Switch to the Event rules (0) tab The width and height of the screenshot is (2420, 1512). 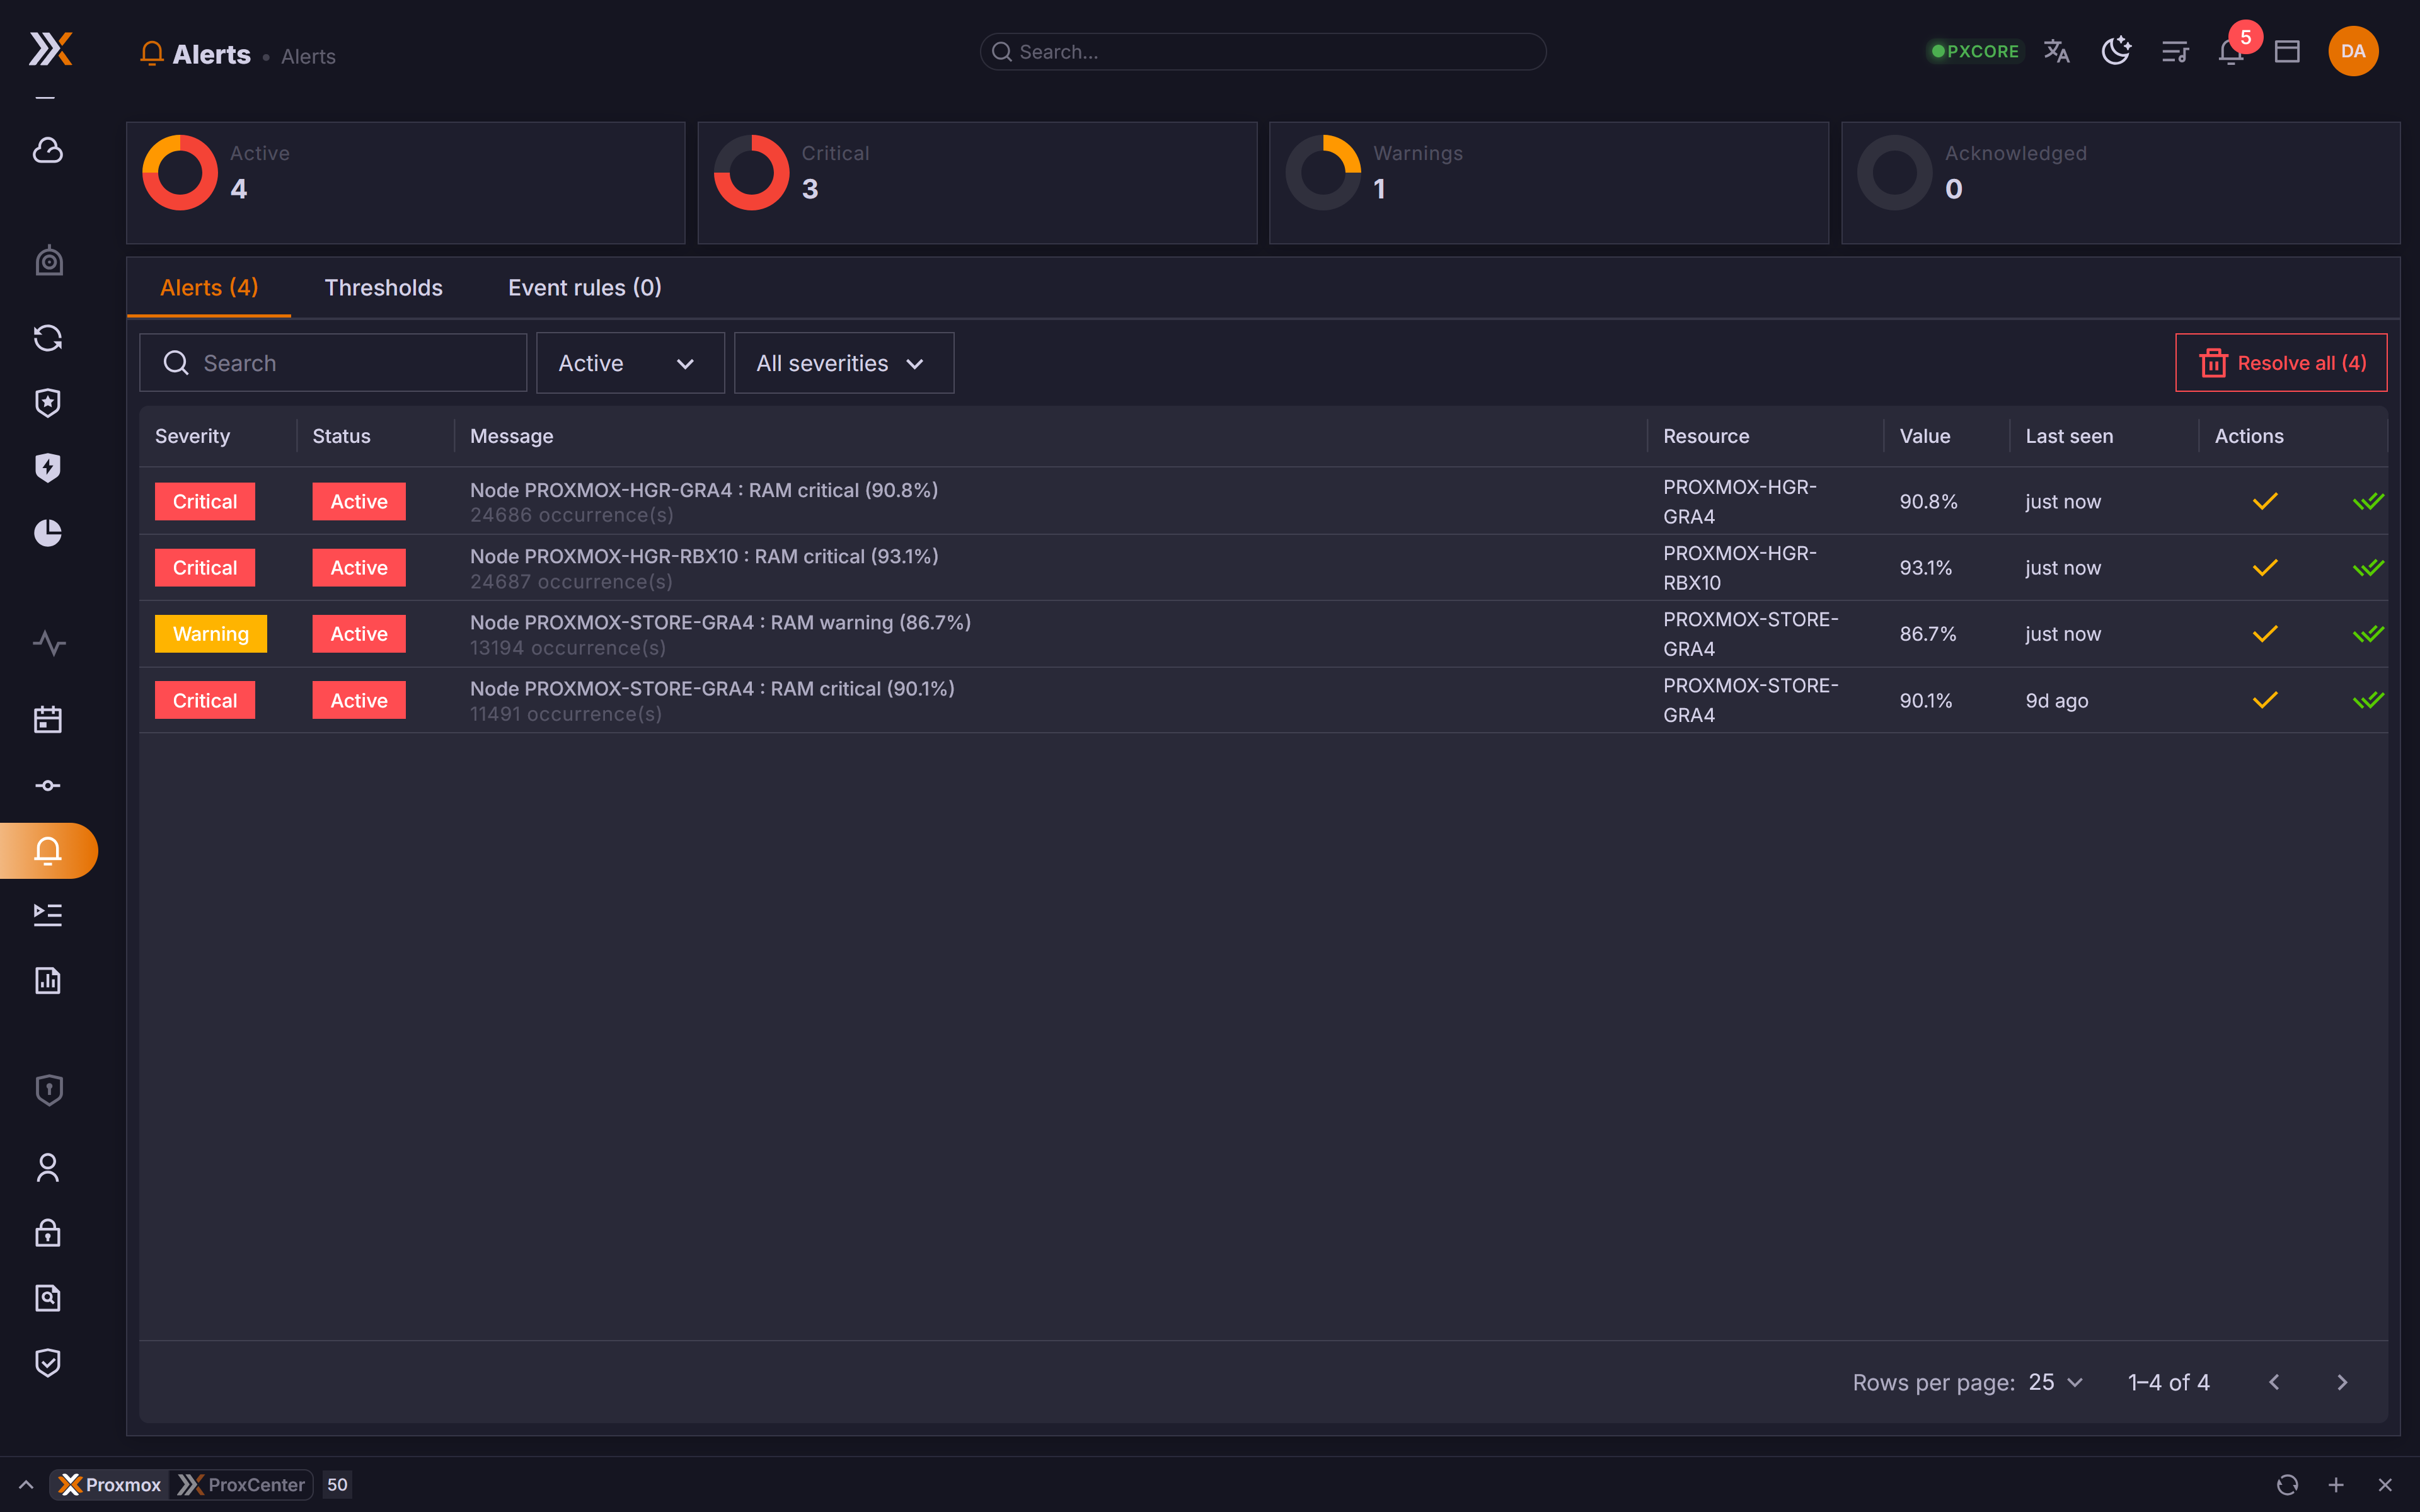[x=585, y=288]
